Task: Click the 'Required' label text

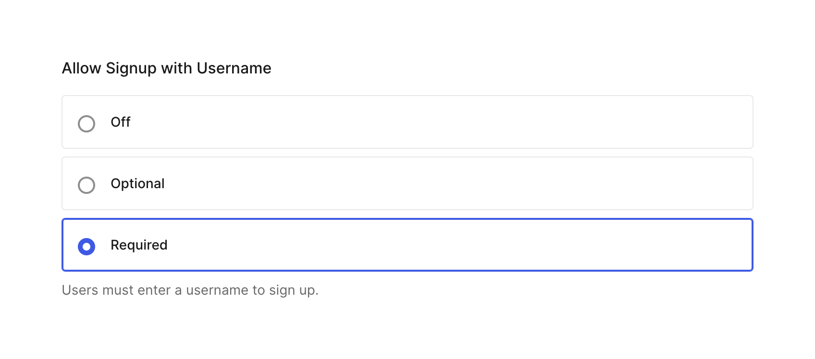Action: click(x=139, y=245)
